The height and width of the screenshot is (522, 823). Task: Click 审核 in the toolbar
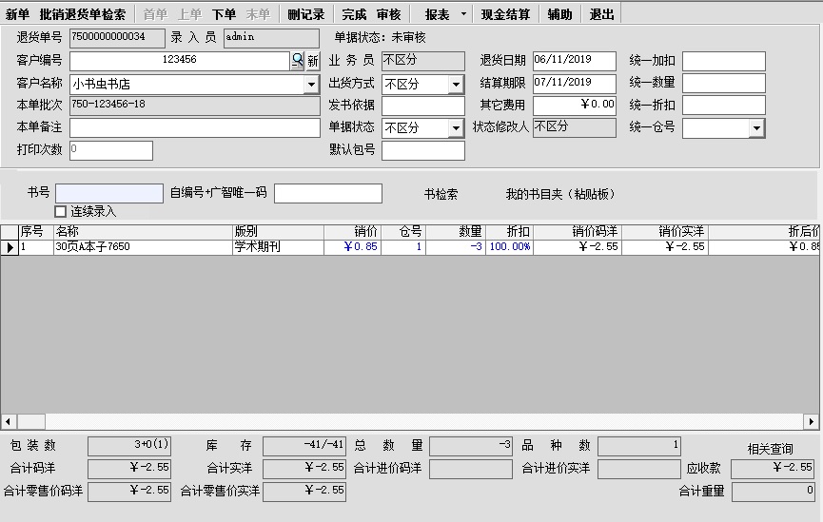388,14
